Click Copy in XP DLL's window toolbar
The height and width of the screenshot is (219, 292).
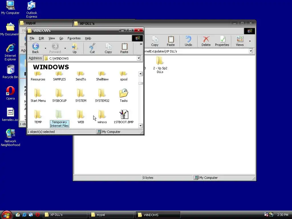pyautogui.click(x=155, y=41)
